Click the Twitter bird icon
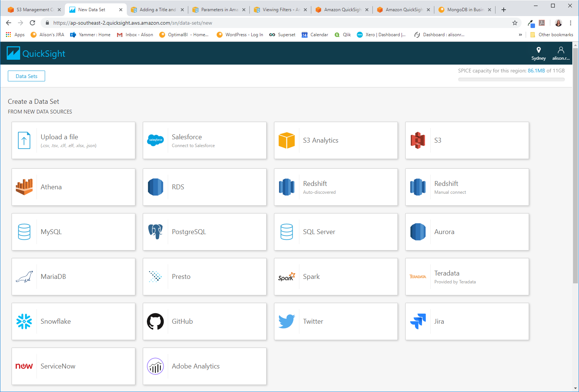579x392 pixels. coord(287,321)
